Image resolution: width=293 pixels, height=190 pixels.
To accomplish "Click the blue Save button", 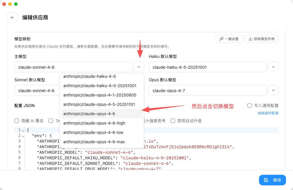I will (x=272, y=180).
